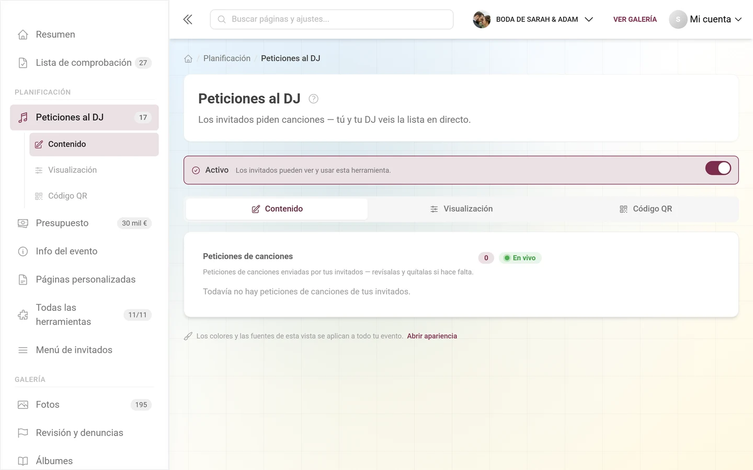
Task: Click the Lista de comprobación document icon
Action: tap(23, 63)
